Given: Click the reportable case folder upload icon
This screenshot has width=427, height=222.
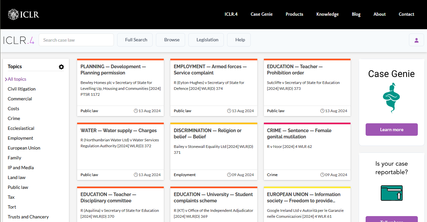Looking at the screenshot, I should 391,193.
